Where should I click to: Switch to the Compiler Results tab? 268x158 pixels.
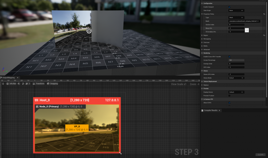[x=211, y=110]
